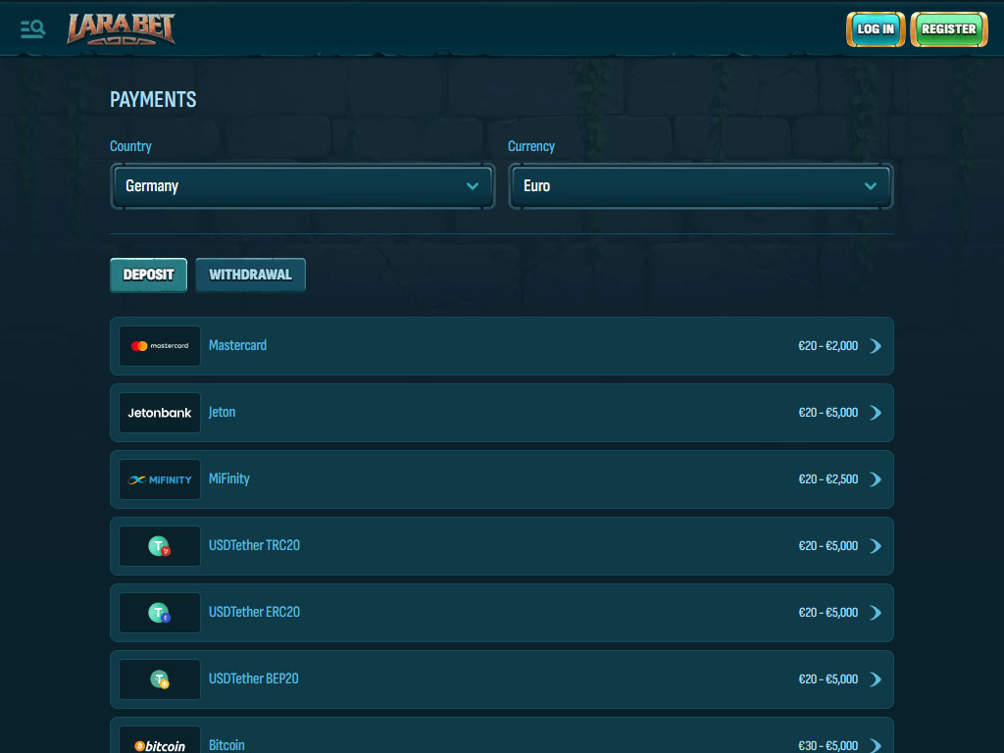Click the Bitcoin €30 - €5,000 limit
This screenshot has height=753, width=1004.
pyautogui.click(x=828, y=745)
